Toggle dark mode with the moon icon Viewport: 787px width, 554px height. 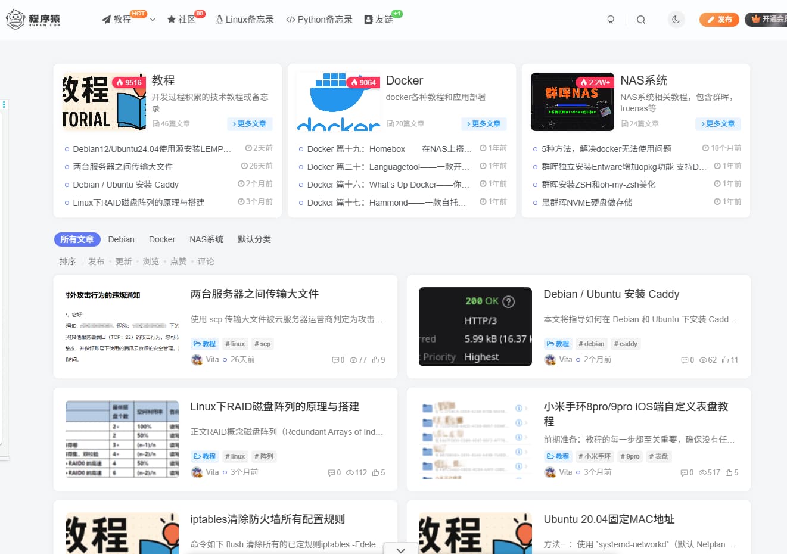click(676, 20)
